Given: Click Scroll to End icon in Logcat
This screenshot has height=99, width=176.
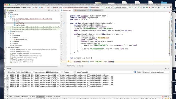Looking at the screenshot, I should tap(7, 79).
